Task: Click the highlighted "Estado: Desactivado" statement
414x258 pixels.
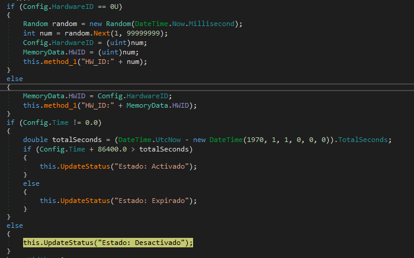Action: click(x=108, y=243)
